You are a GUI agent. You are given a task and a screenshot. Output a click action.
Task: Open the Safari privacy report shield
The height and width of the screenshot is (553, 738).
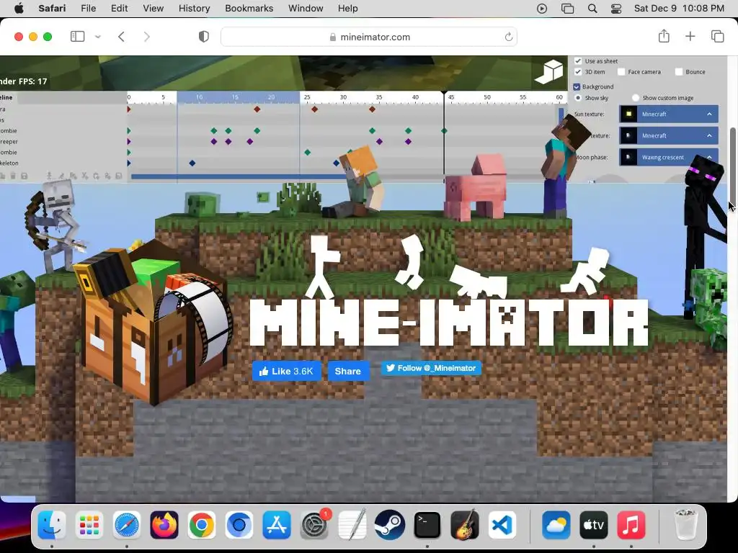coord(204,37)
